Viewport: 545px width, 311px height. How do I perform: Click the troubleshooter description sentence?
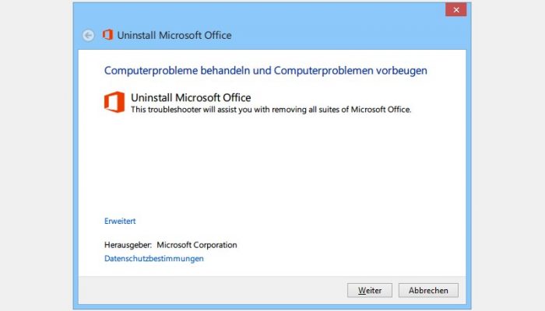[271, 110]
